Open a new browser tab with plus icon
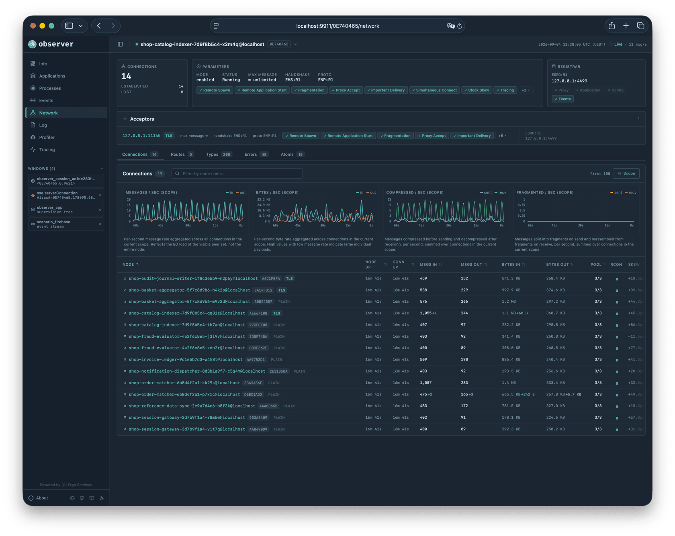This screenshot has width=675, height=536. coord(626,26)
